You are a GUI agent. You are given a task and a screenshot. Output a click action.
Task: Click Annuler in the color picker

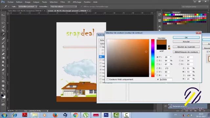pos(186,42)
